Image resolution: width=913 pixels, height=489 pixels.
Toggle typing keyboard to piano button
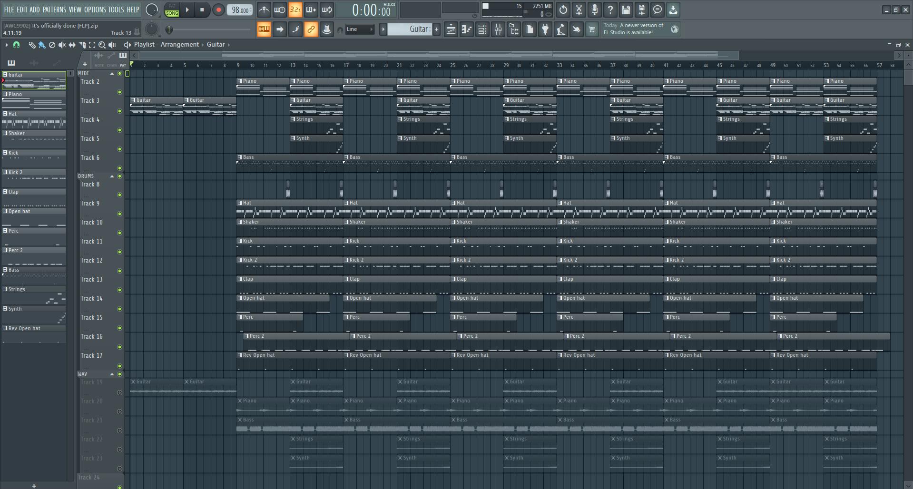264,29
